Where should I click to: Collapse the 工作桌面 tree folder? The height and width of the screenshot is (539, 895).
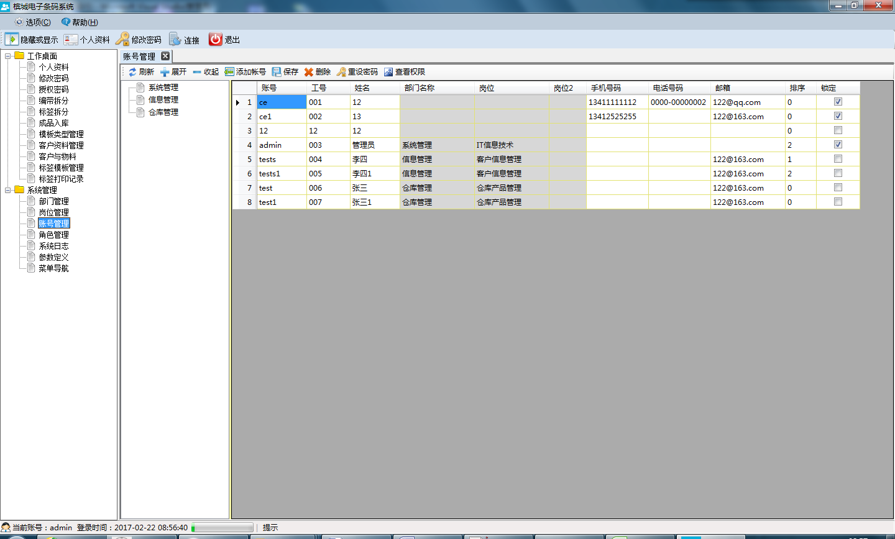click(x=8, y=56)
